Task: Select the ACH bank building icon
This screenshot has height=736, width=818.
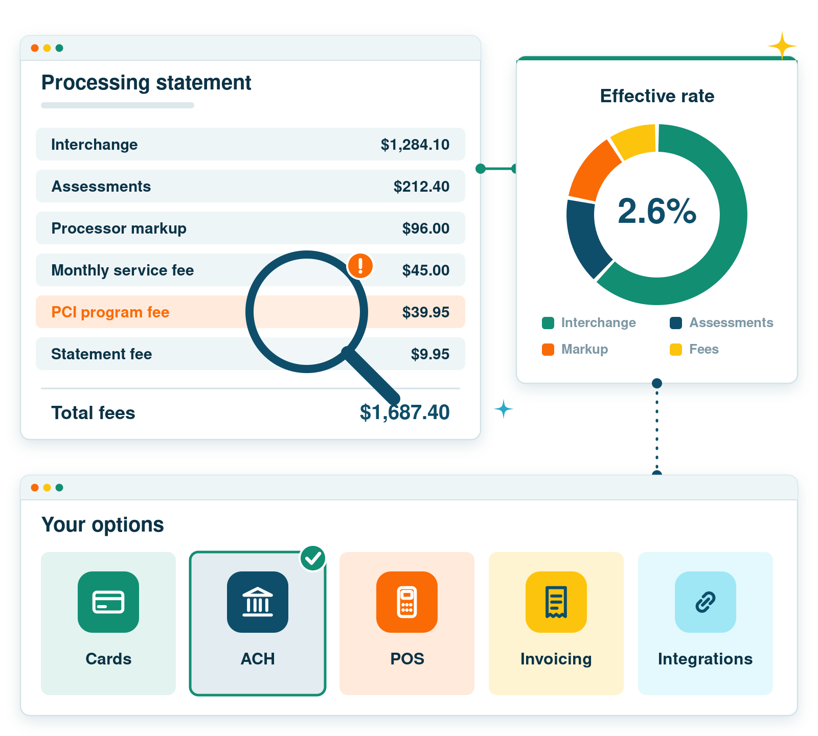Action: [258, 602]
